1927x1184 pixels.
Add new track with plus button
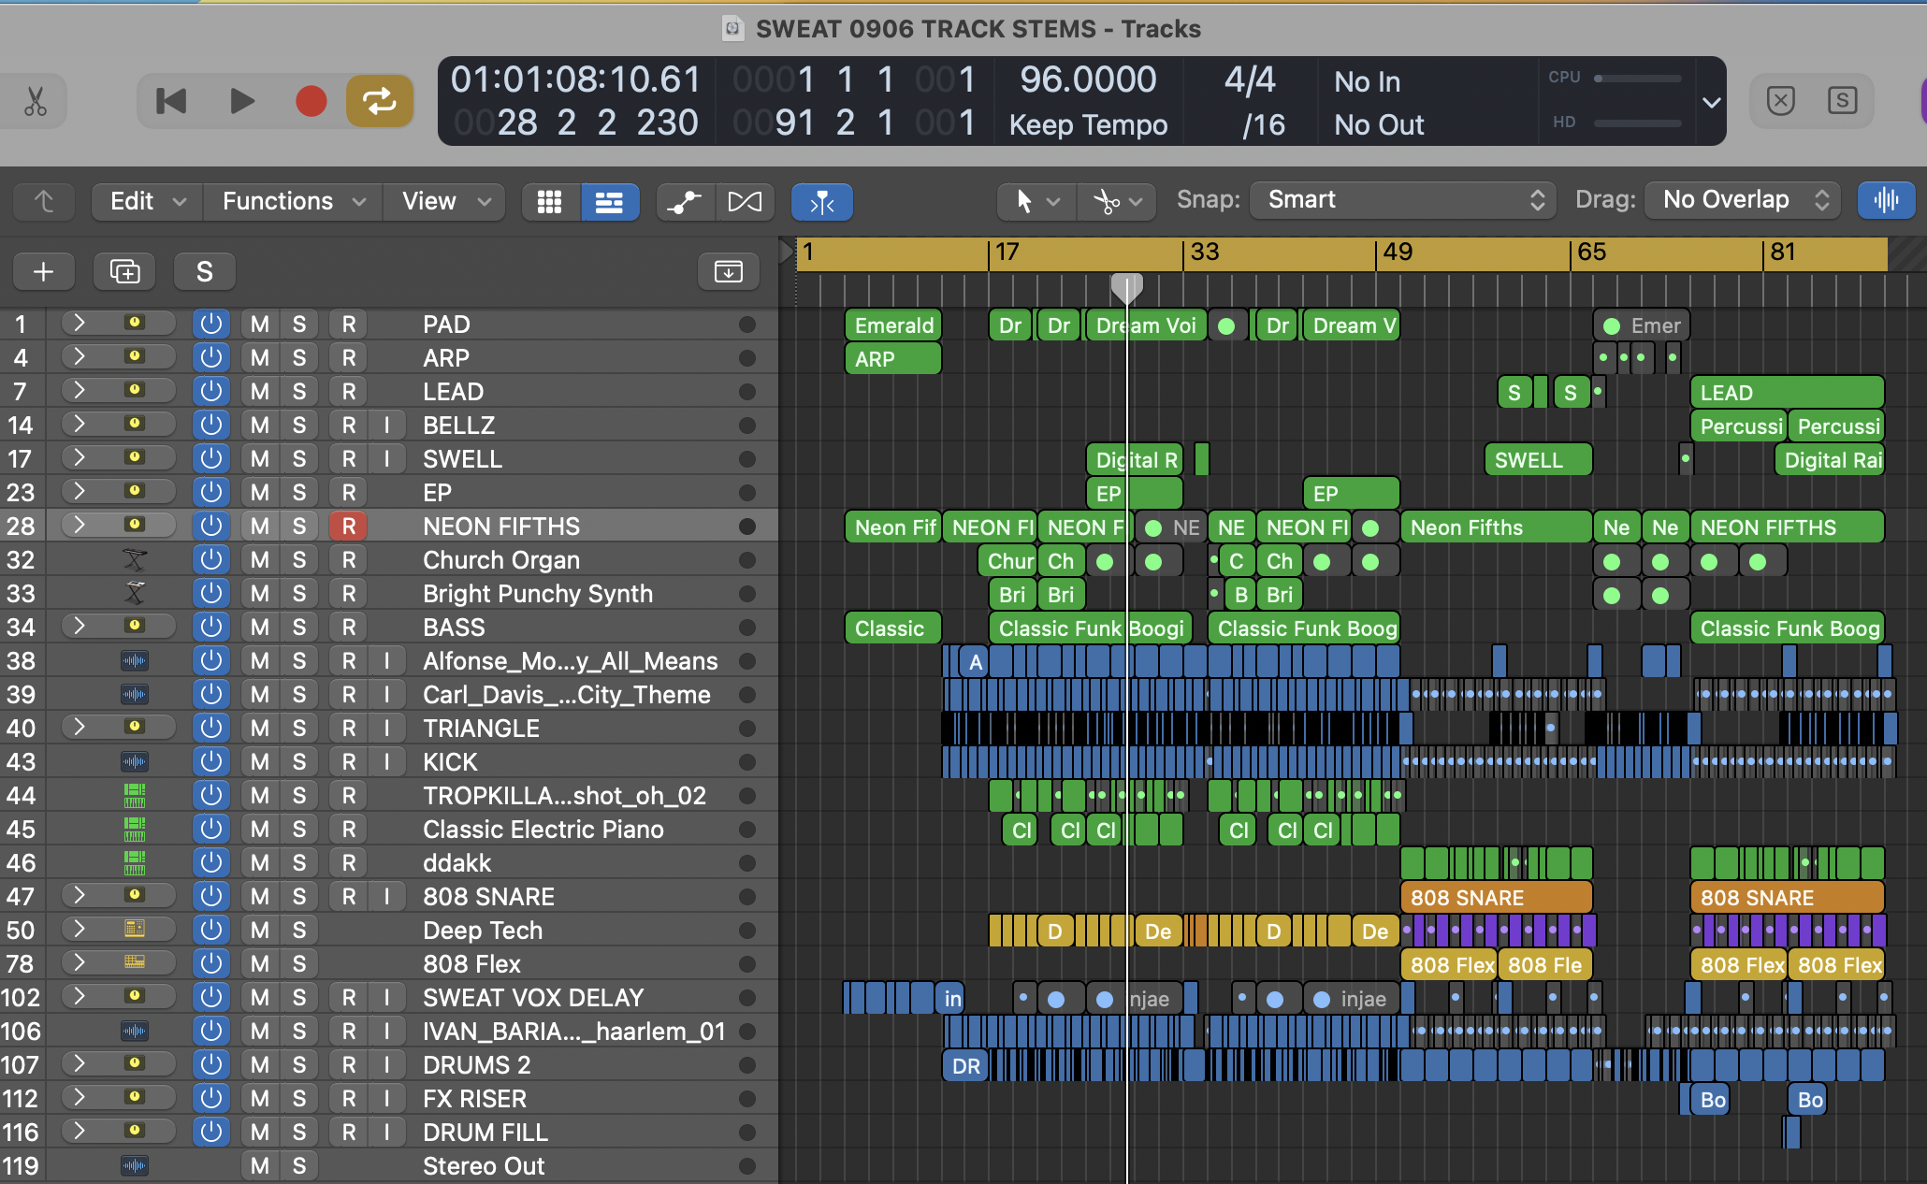43,271
